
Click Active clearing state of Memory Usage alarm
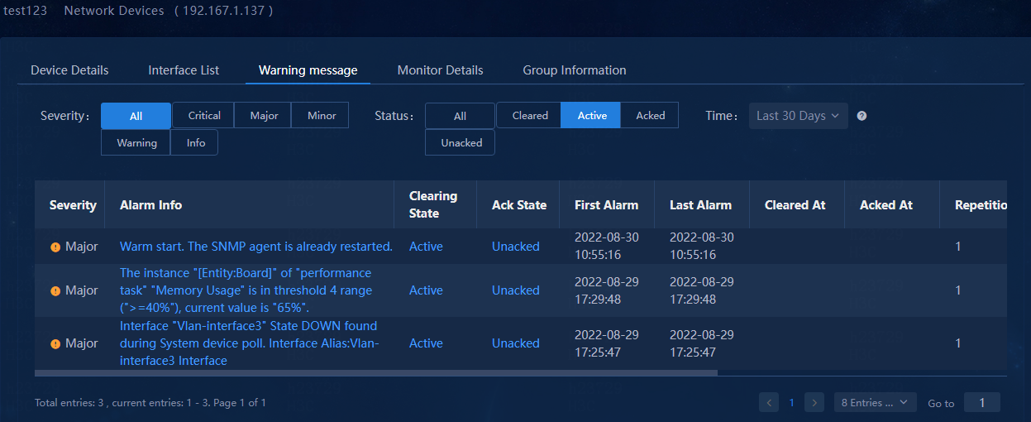click(426, 290)
